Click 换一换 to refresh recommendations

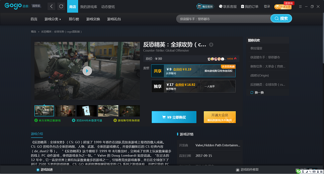tap(257, 93)
